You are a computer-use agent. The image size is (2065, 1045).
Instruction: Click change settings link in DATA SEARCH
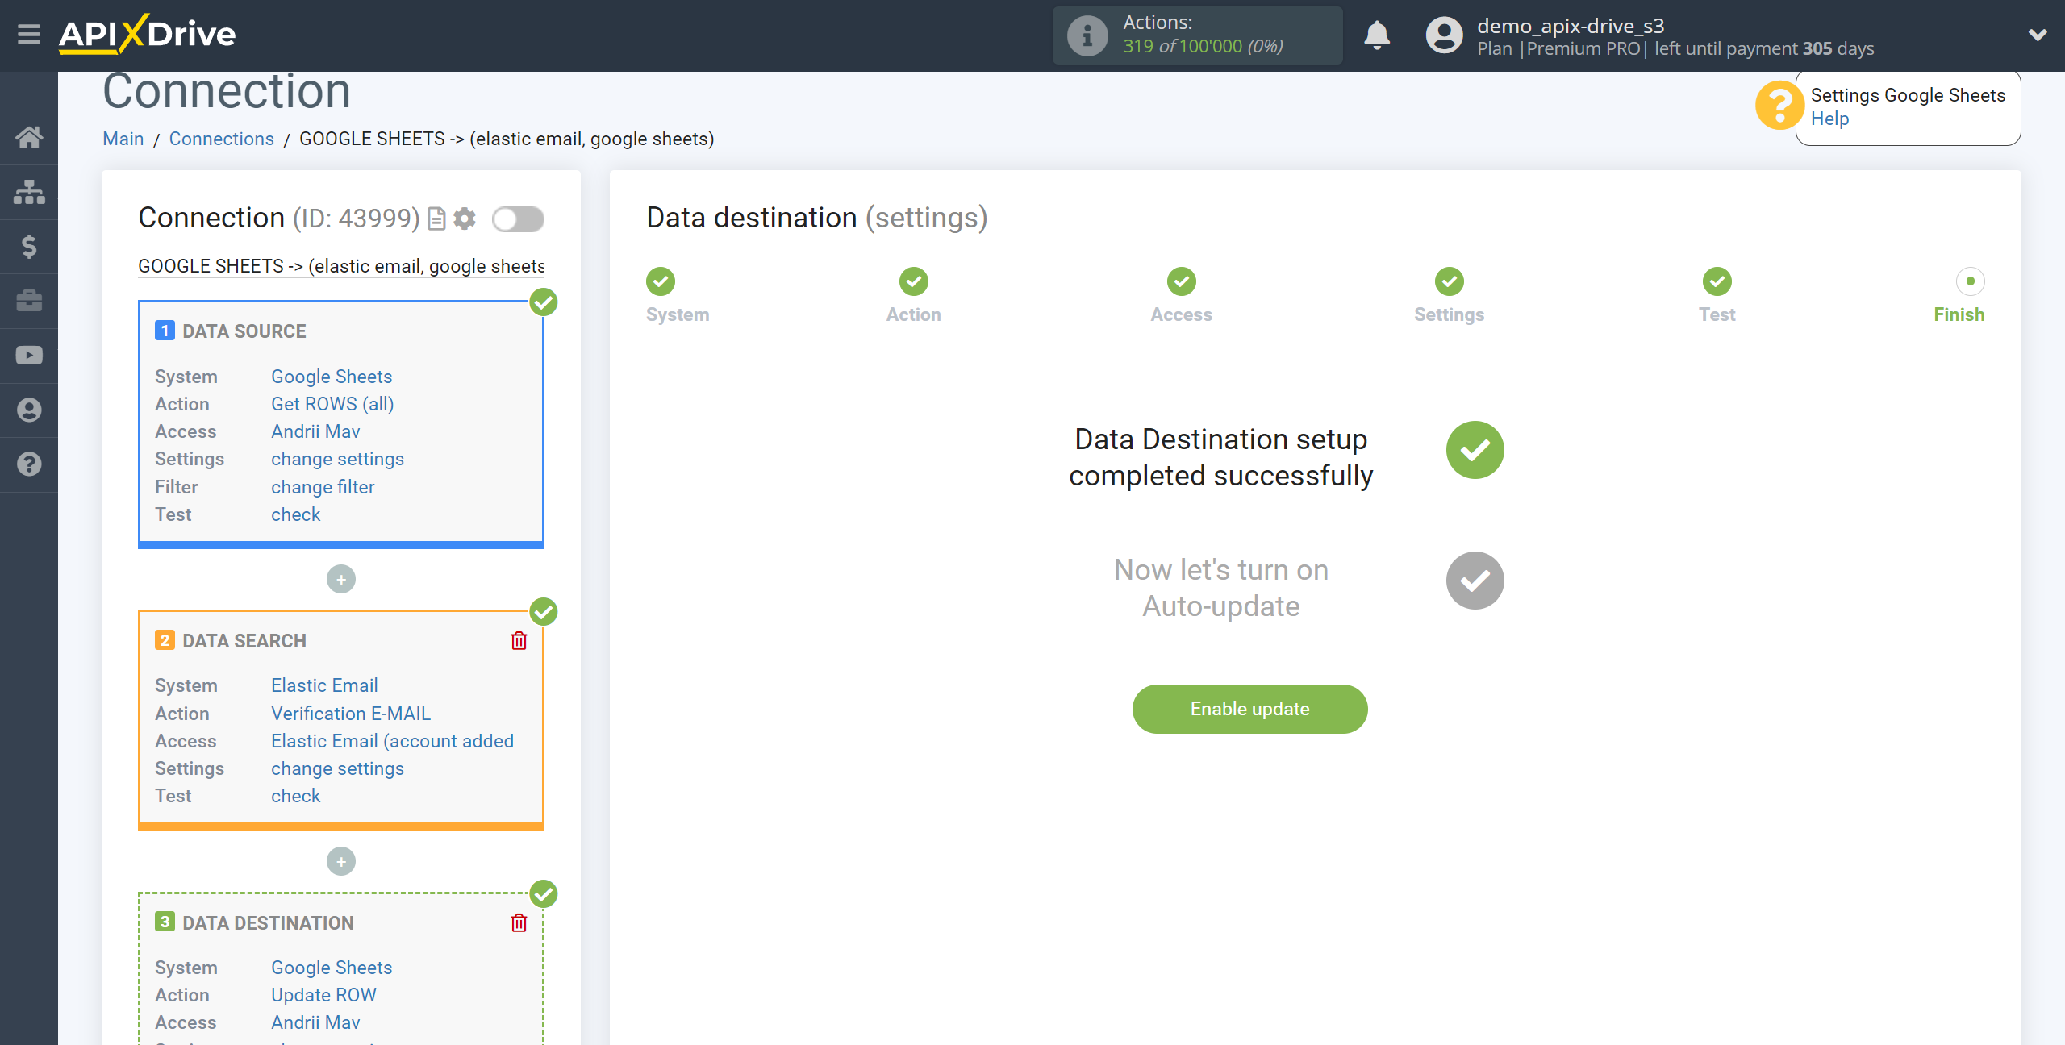pyautogui.click(x=337, y=768)
